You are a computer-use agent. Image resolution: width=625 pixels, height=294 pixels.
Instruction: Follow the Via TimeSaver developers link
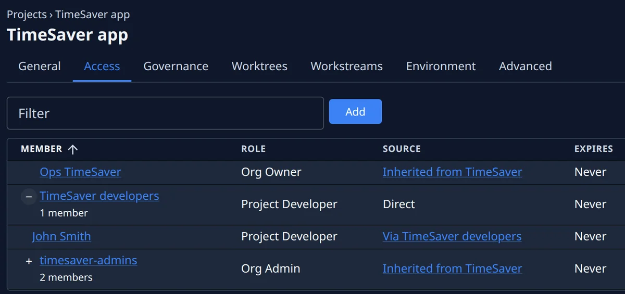[452, 236]
